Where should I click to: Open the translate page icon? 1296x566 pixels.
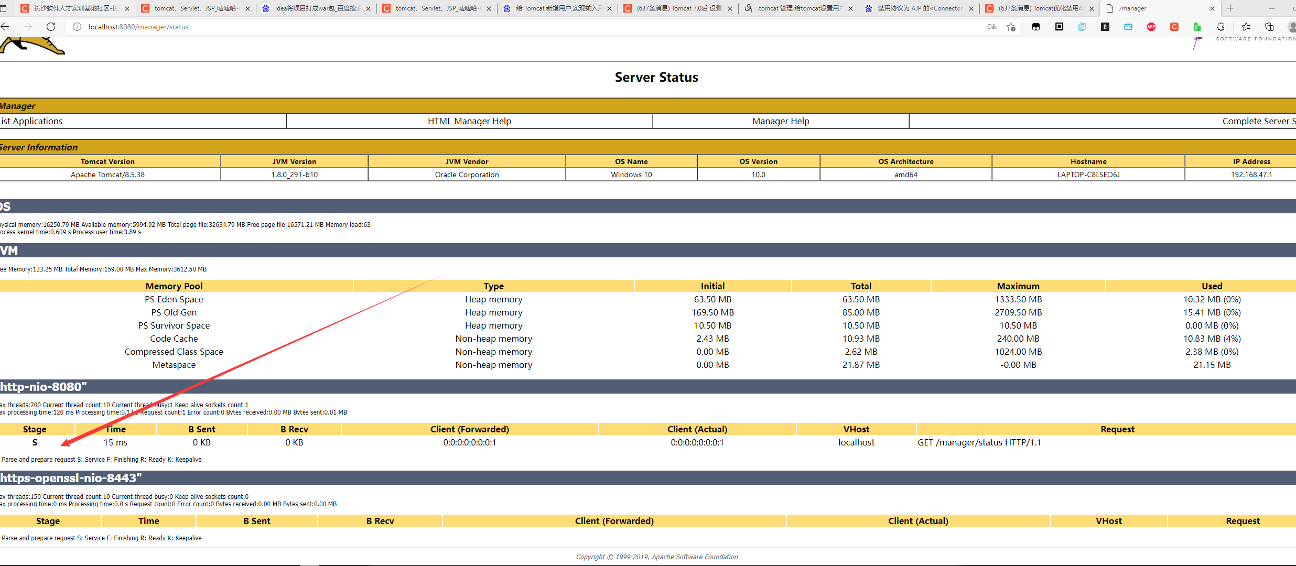coord(992,27)
